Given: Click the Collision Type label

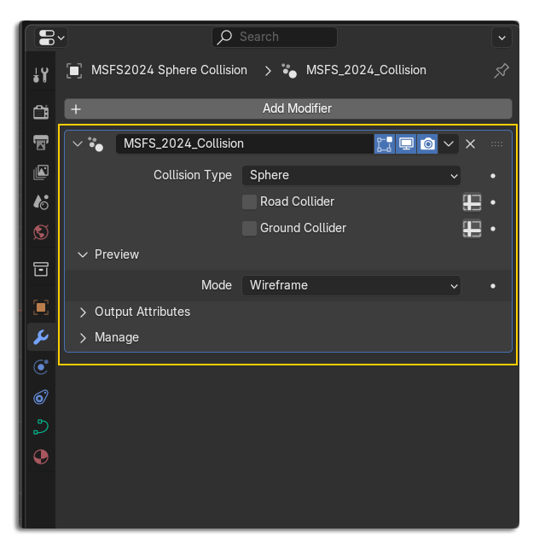Looking at the screenshot, I should click(193, 175).
